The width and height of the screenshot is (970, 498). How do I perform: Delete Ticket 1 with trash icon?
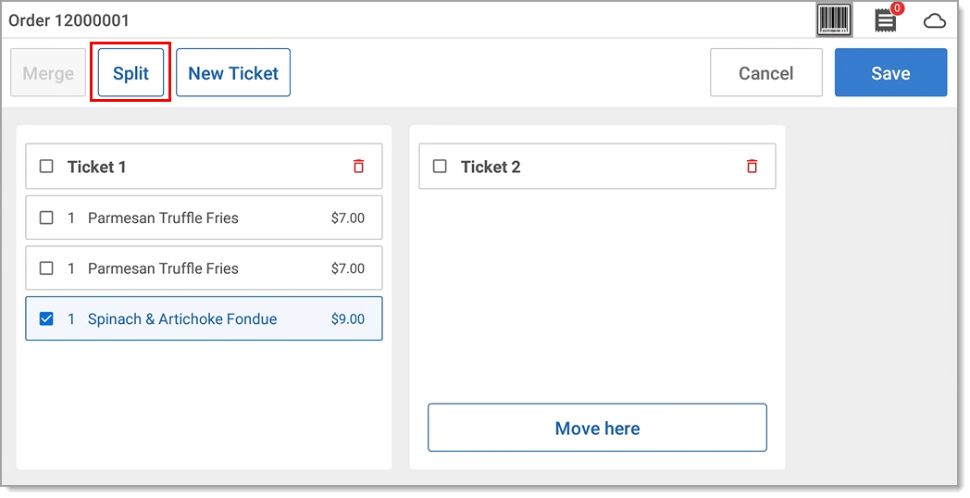tap(359, 167)
